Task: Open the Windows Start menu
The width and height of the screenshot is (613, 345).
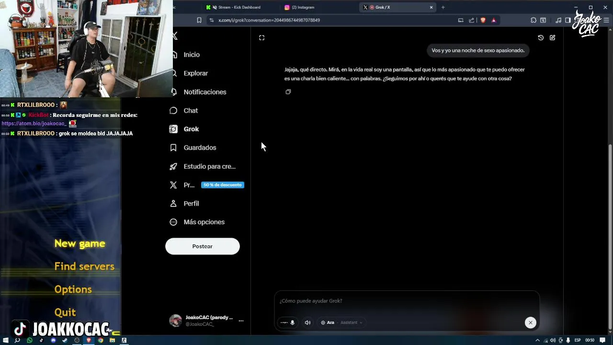Action: [6, 340]
